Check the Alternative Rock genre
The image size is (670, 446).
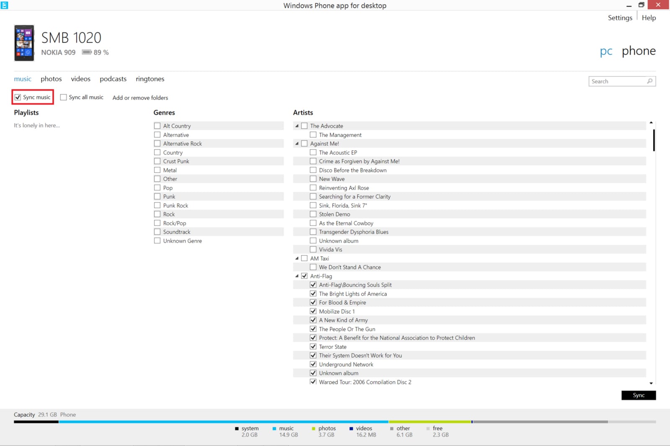(x=157, y=144)
